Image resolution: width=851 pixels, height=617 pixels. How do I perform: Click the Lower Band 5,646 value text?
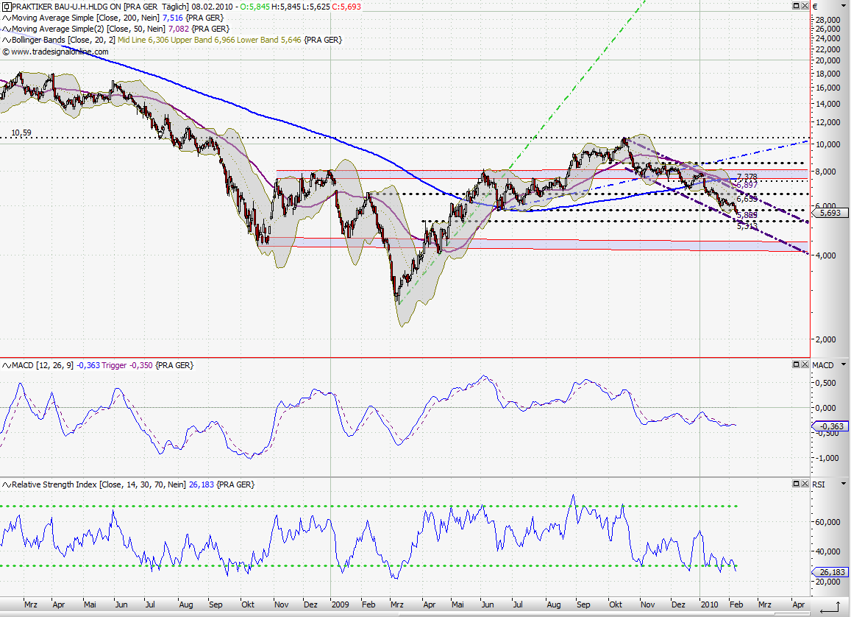pos(269,40)
